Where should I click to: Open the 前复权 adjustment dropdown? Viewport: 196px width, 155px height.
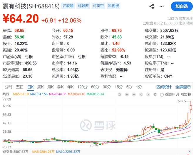[186, 94]
